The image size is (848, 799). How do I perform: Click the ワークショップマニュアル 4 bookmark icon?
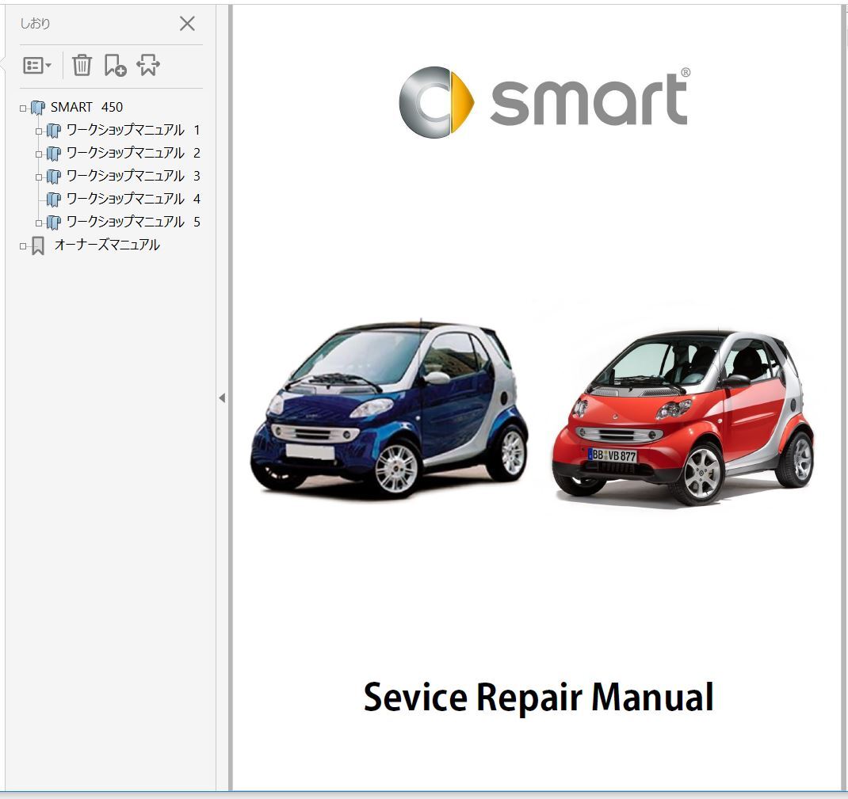click(x=53, y=200)
